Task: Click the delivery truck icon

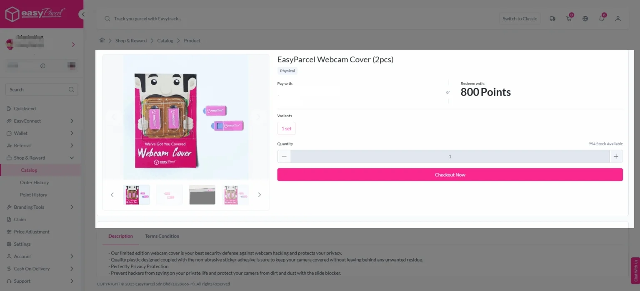Action: coord(552,19)
